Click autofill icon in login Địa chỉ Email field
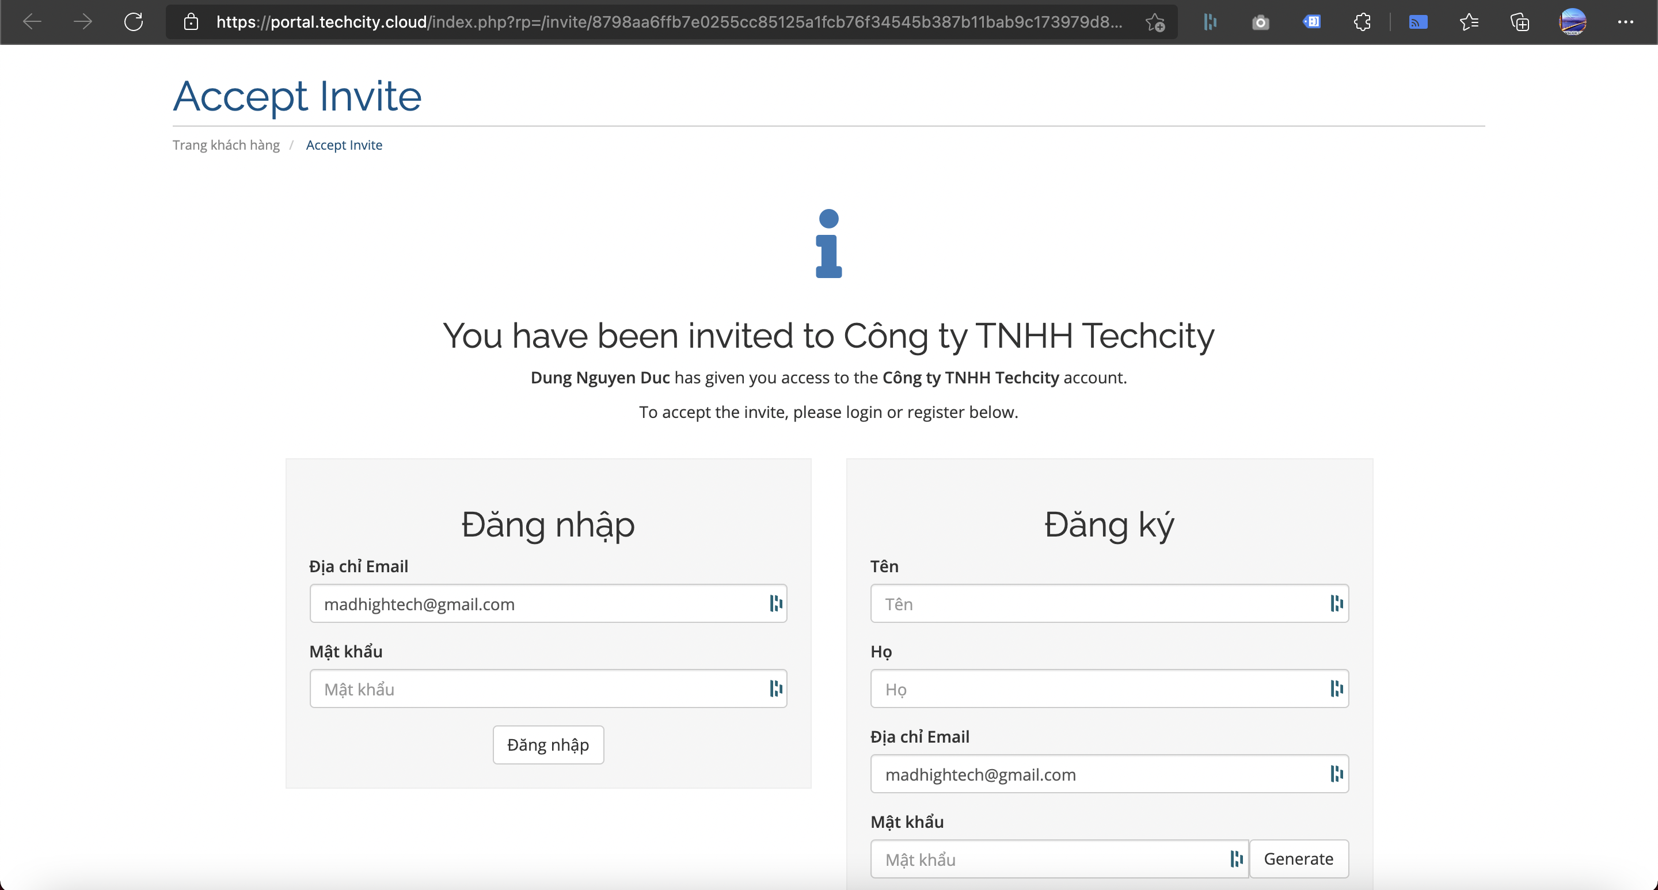The width and height of the screenshot is (1658, 890). click(x=775, y=603)
